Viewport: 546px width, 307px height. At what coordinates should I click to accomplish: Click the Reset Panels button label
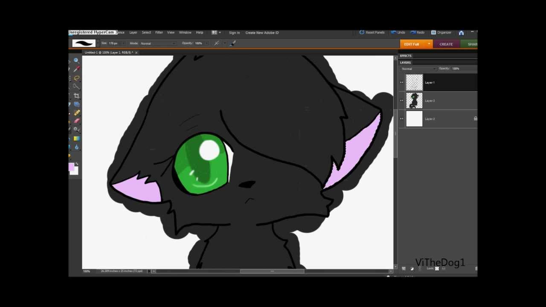point(375,32)
